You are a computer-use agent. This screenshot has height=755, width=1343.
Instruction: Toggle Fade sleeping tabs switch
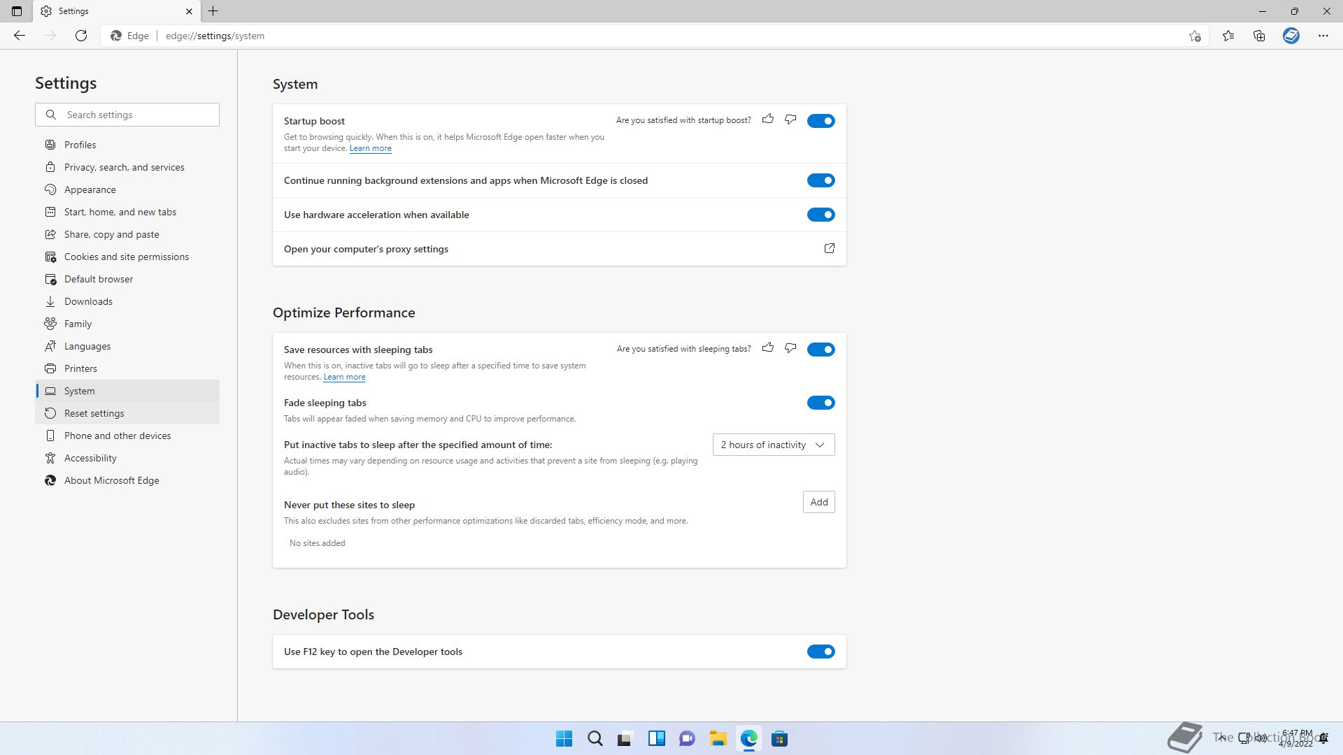click(820, 403)
